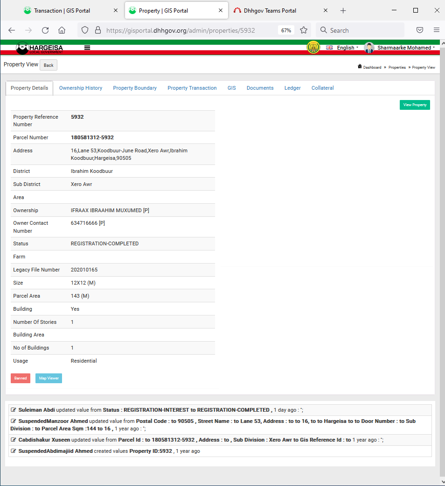Click the edit icon beside Suleiman Abdi log
This screenshot has width=445, height=486.
point(14,410)
